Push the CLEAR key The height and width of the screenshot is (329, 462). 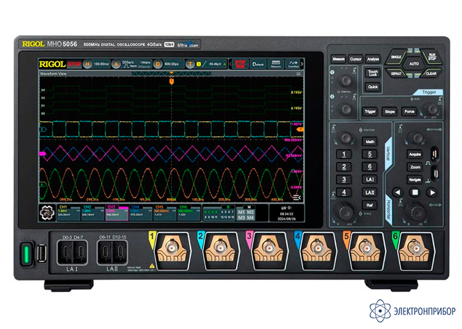[431, 73]
